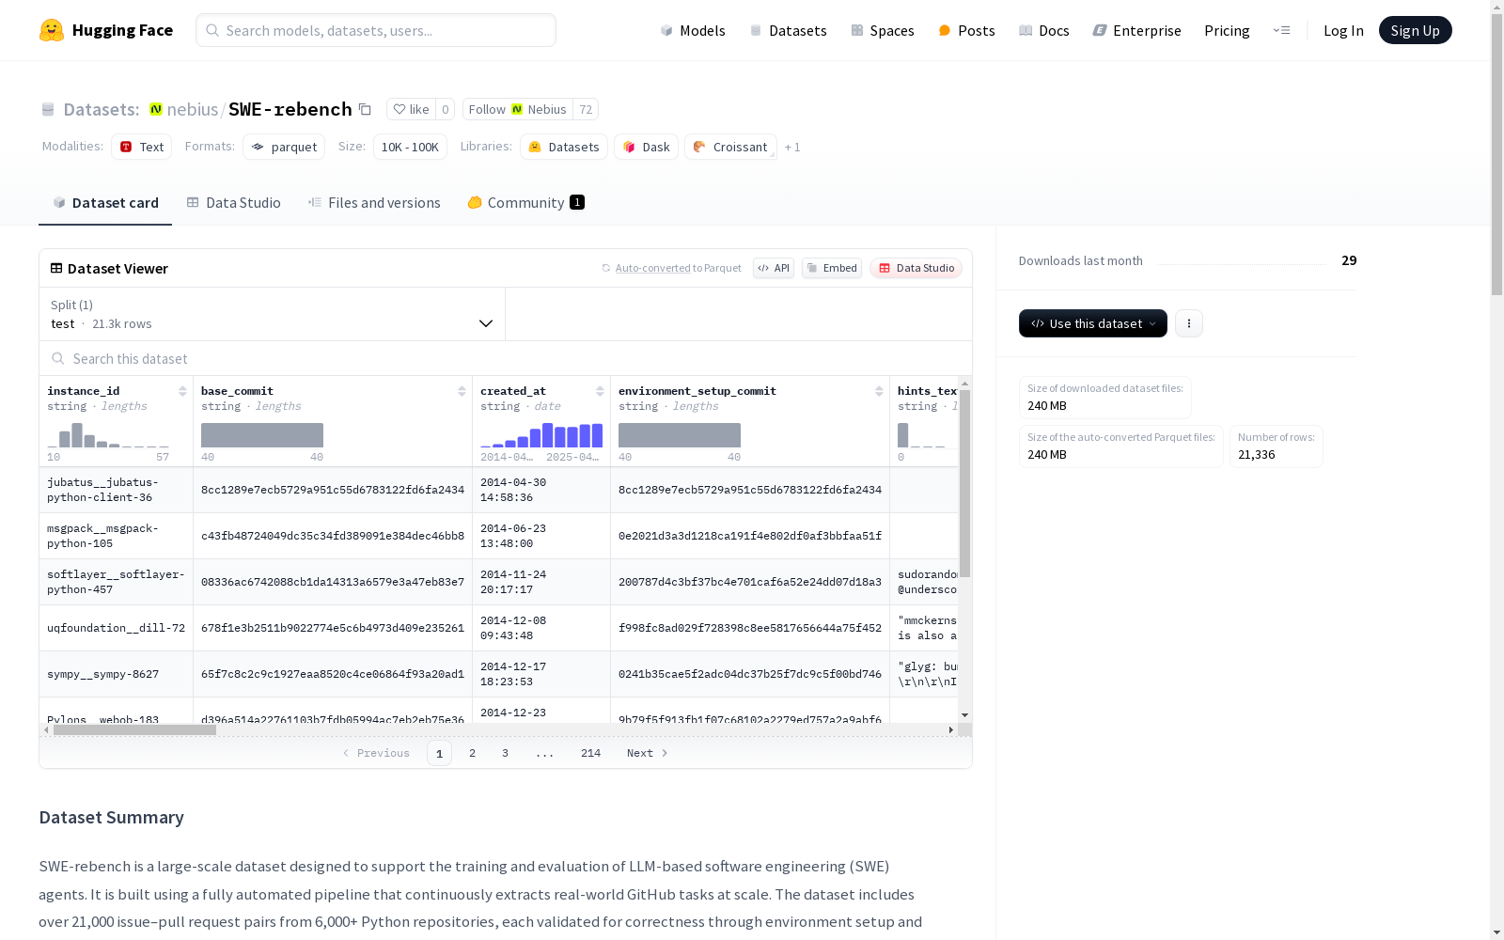
Task: Go to page 2 of the dataset
Action: pyautogui.click(x=472, y=753)
